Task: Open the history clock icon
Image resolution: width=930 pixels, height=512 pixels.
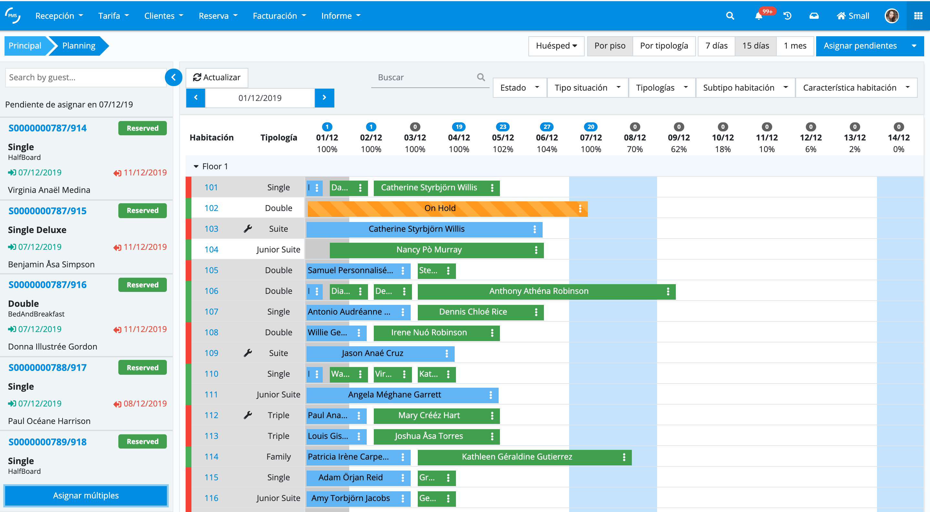Action: 787,16
